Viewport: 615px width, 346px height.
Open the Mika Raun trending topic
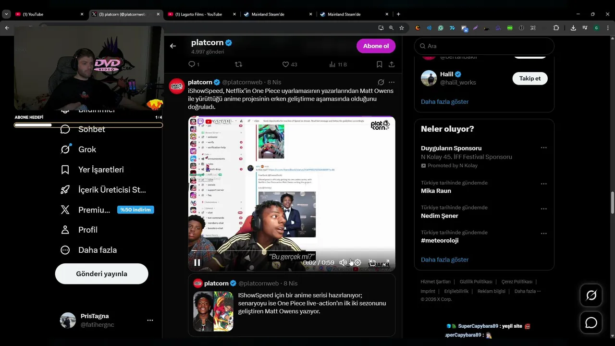click(x=436, y=191)
